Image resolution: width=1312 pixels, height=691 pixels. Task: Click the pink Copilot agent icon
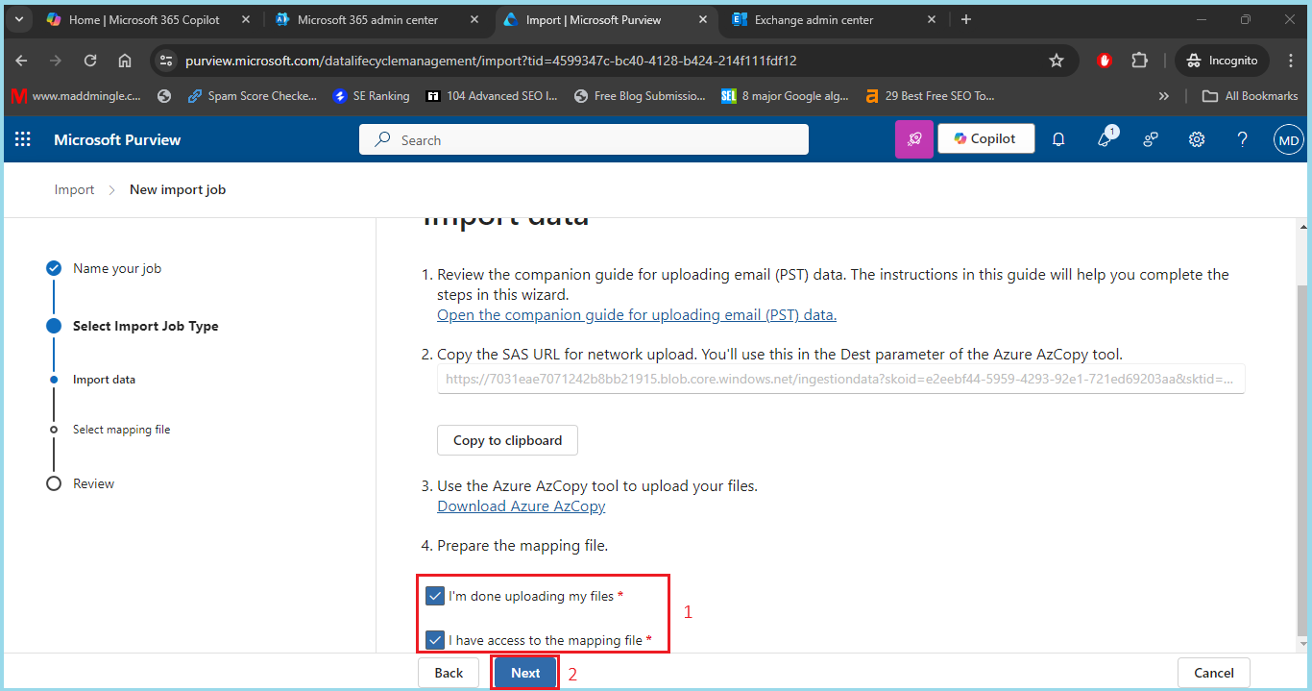click(914, 139)
